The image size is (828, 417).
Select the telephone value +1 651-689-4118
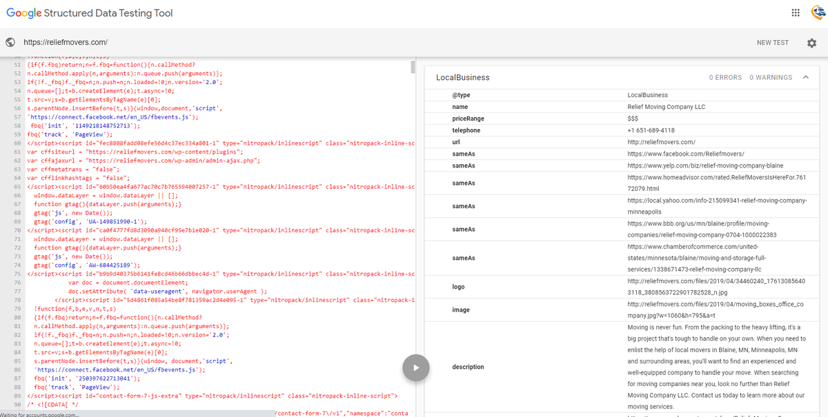[651, 130]
